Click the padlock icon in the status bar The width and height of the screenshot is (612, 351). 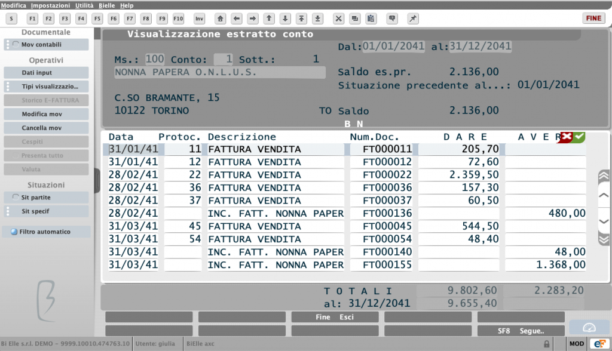click(546, 344)
